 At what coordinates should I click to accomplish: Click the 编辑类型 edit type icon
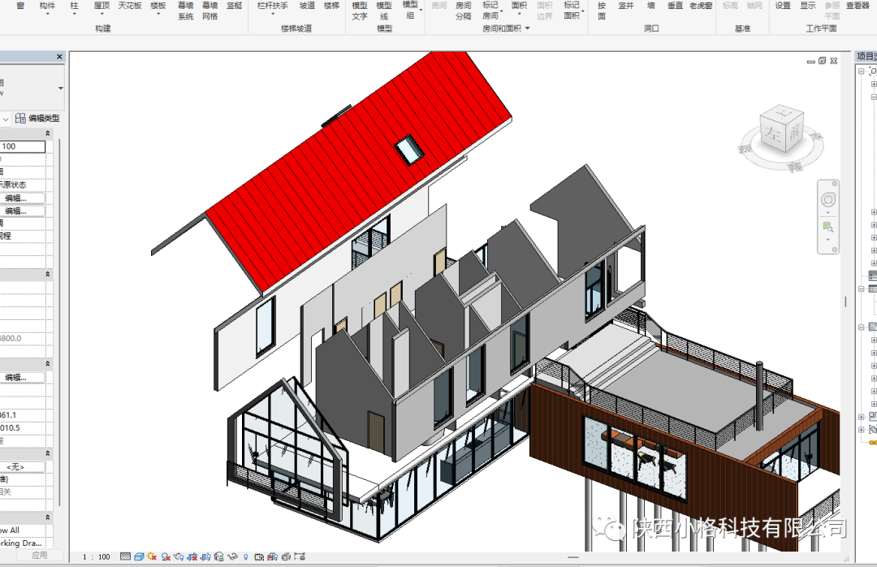[x=20, y=118]
